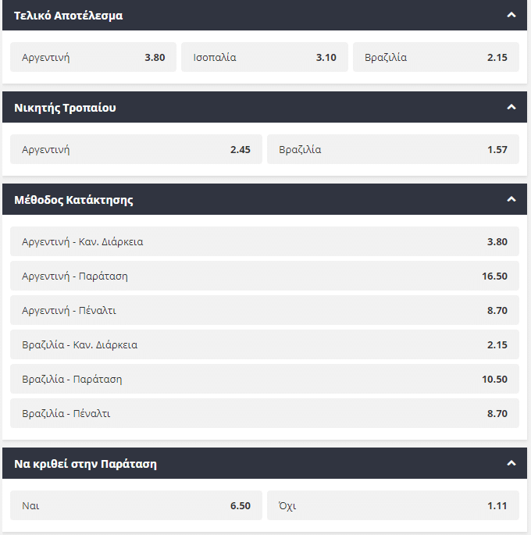This screenshot has height=535, width=531.
Task: Click the Μέθοδος Κατάκτησης header title
Action: [x=73, y=199]
